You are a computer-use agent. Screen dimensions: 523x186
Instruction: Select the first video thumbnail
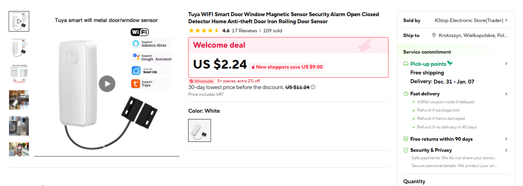(19, 21)
